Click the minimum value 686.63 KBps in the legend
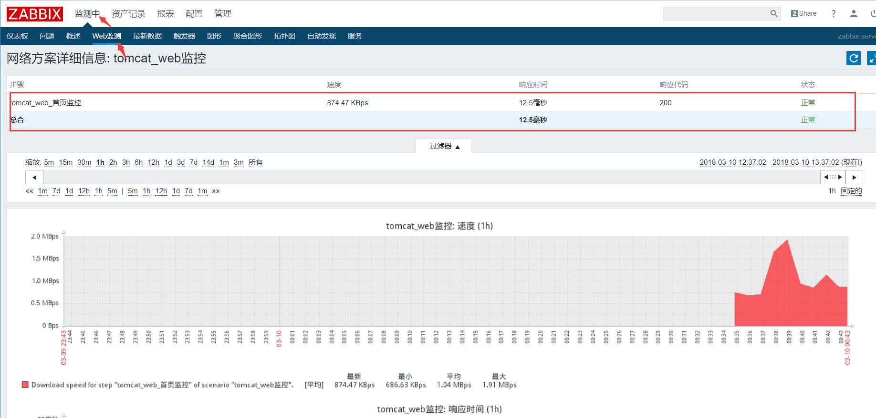 pyautogui.click(x=406, y=385)
